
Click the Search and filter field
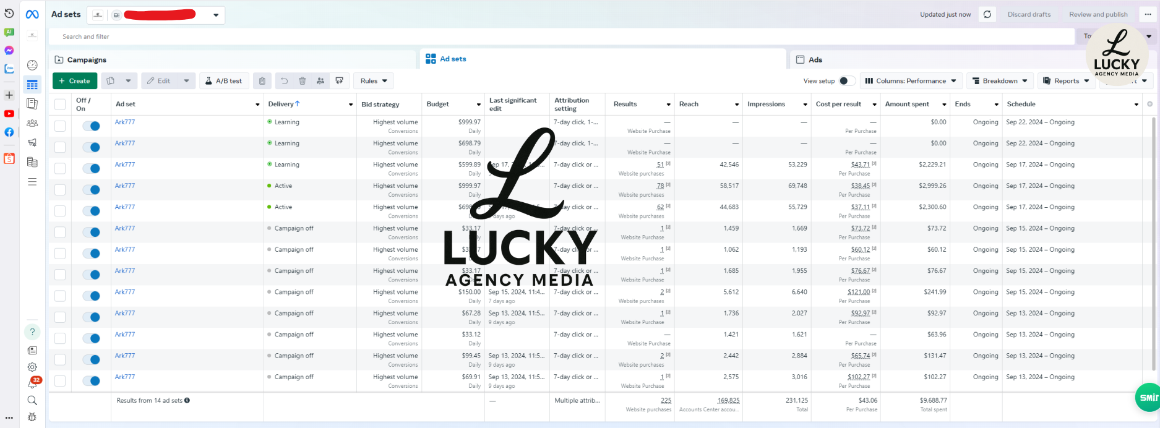(x=563, y=36)
